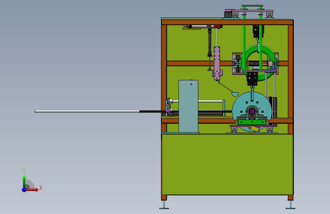Select the top brown frame beam
The width and height of the screenshot is (330, 214).
point(227,22)
